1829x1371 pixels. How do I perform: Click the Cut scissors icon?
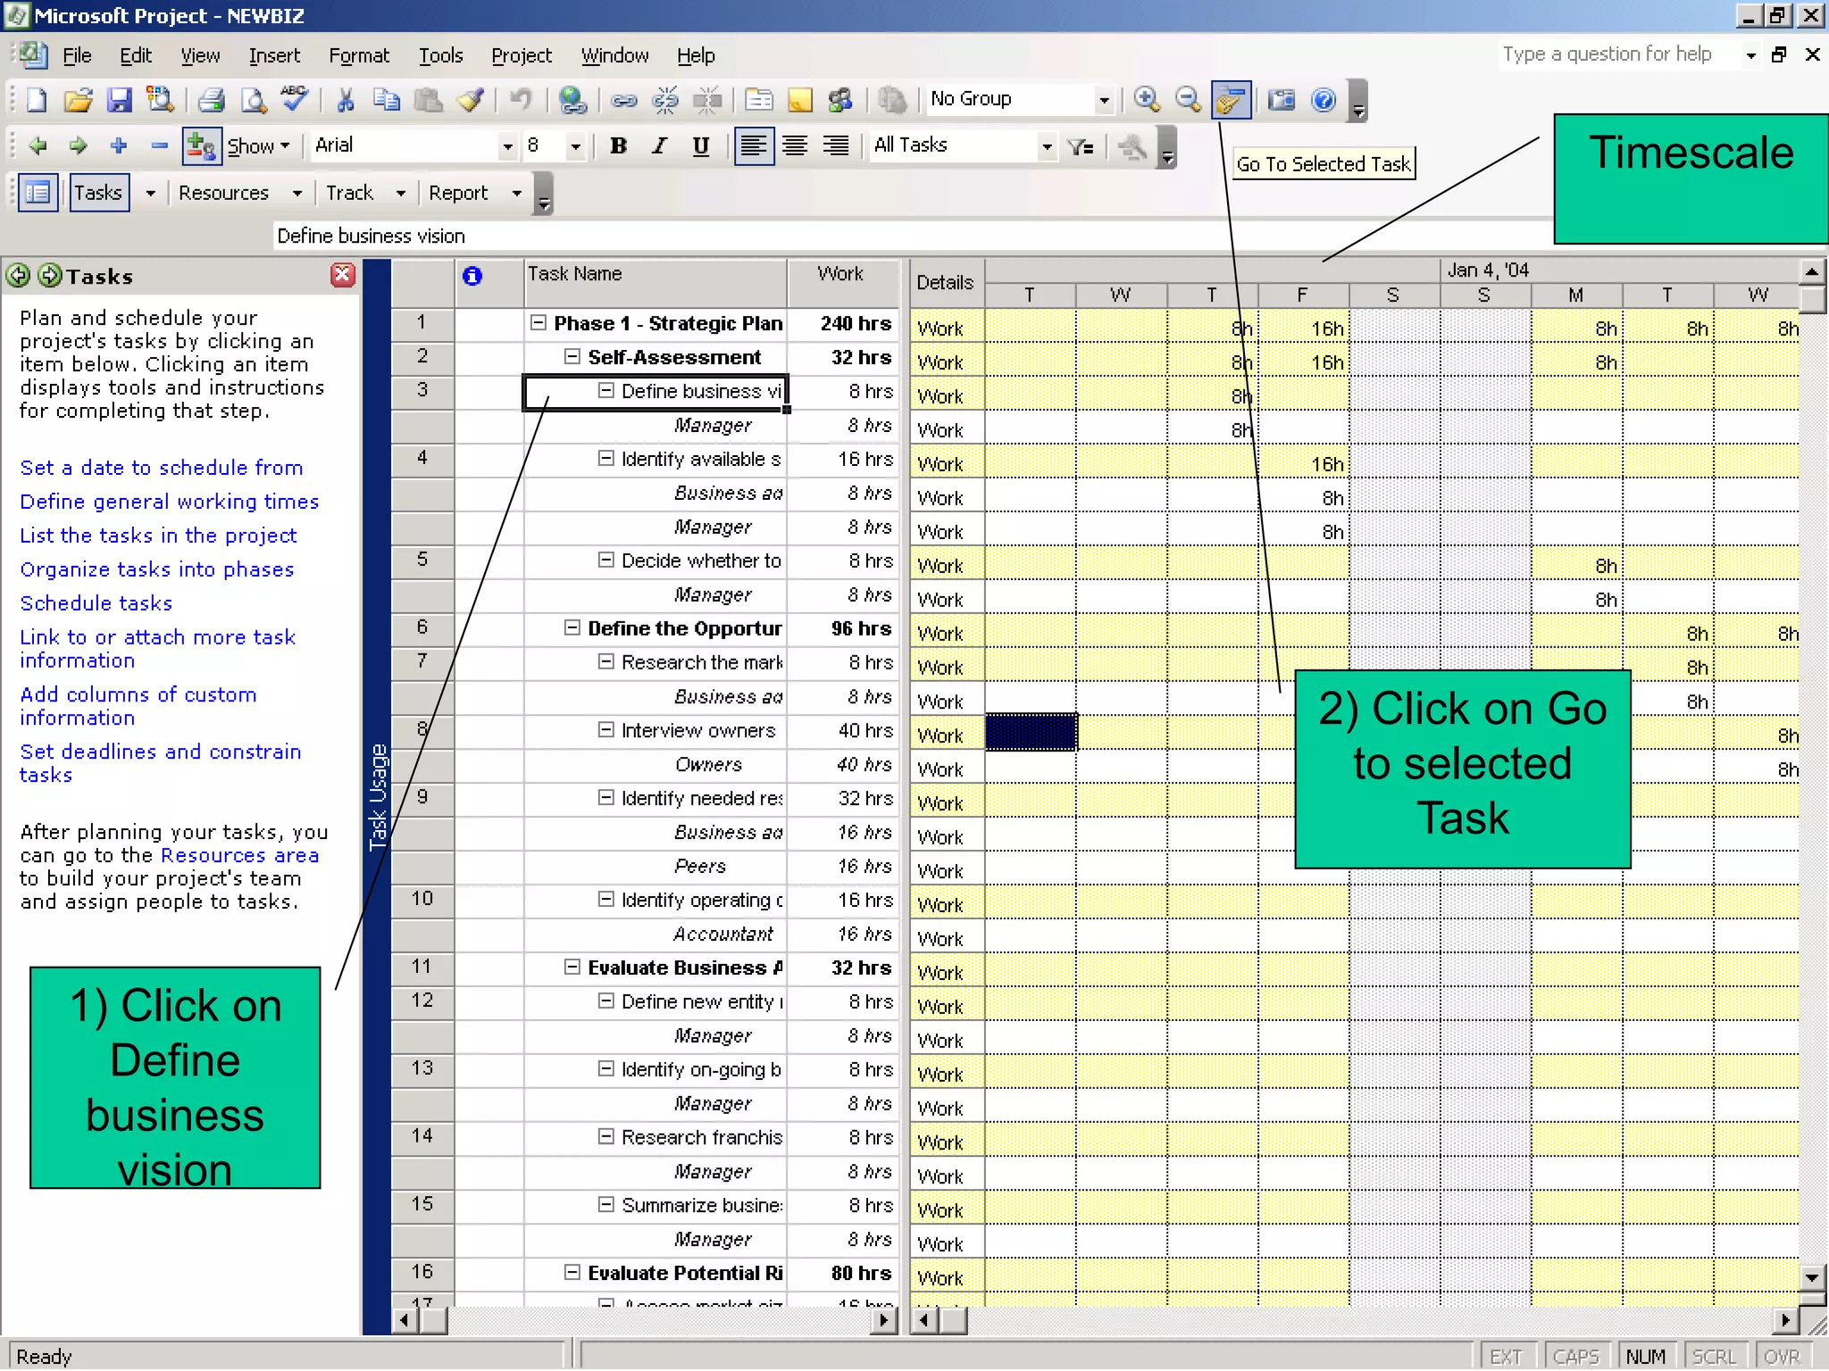click(x=346, y=99)
